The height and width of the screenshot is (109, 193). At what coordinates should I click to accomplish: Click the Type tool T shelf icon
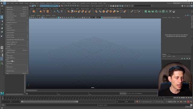tap(44, 12)
